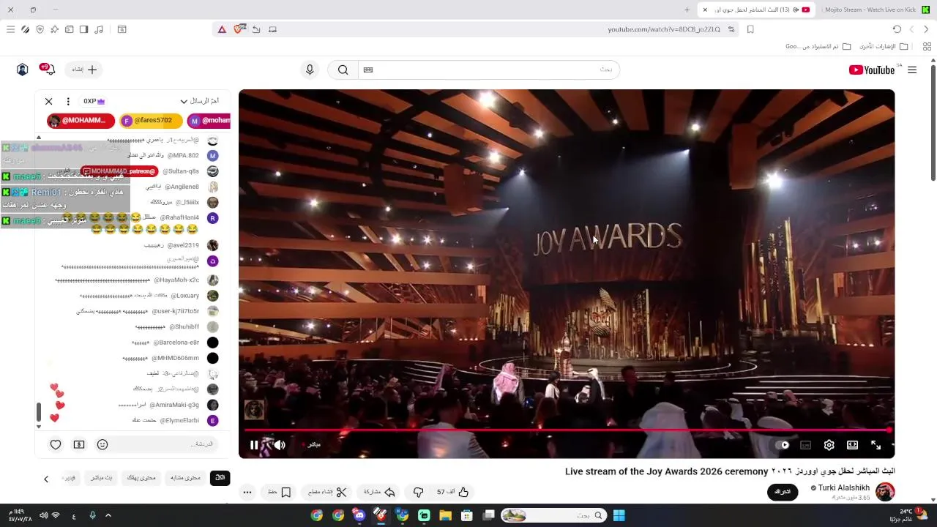This screenshot has width=937, height=527.
Task: Open Brave Rewards triangle icon
Action: 222,29
